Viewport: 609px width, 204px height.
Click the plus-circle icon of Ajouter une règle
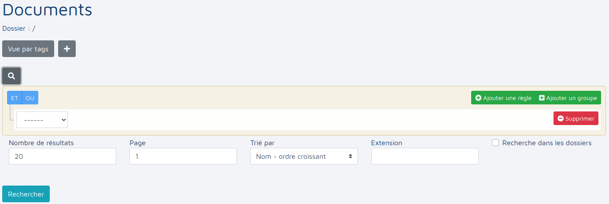click(x=478, y=98)
